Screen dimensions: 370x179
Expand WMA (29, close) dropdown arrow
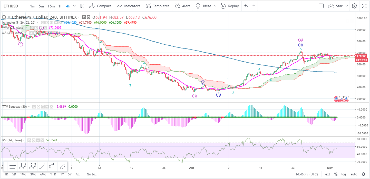click(26, 28)
